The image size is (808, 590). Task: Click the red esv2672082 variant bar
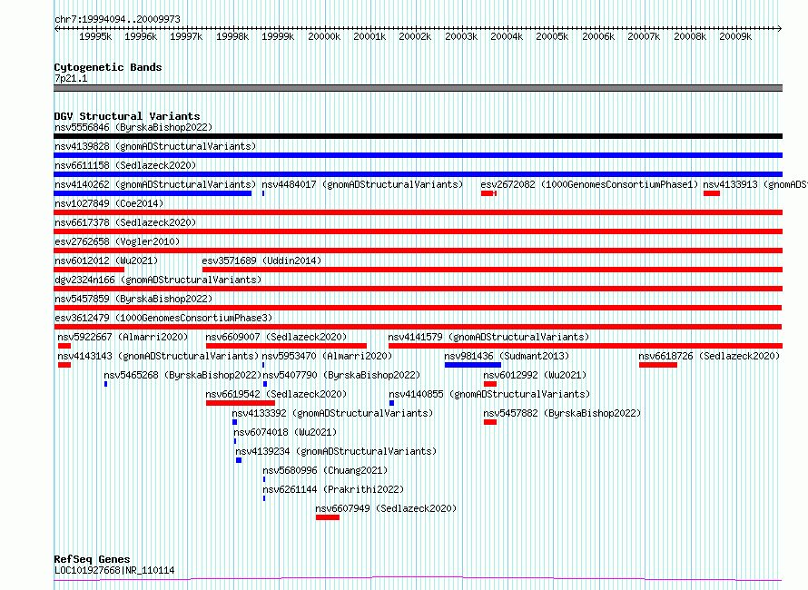coord(488,193)
